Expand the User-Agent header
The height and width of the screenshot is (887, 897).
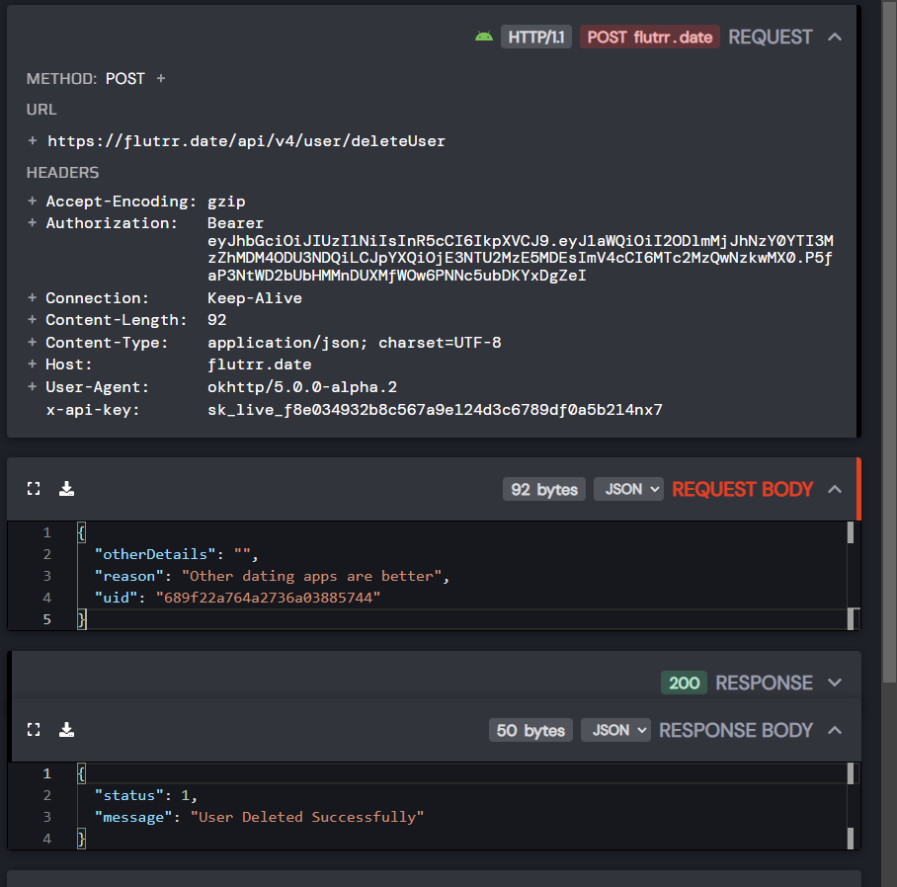pyautogui.click(x=33, y=386)
